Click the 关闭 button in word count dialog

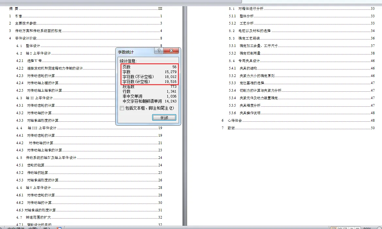click(x=164, y=118)
